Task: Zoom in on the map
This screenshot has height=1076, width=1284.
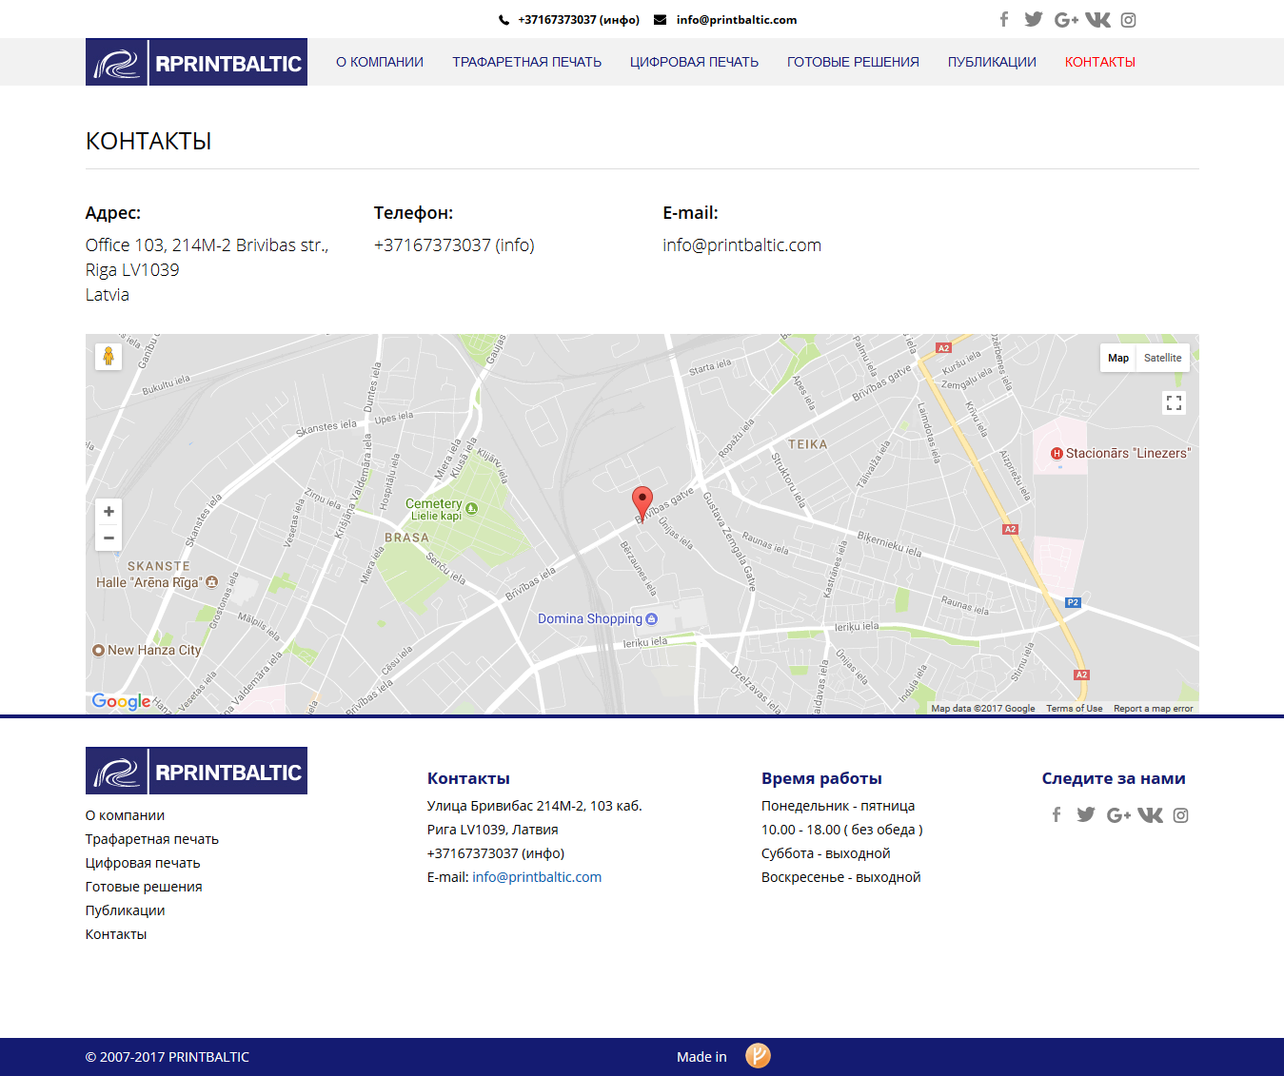Action: pos(109,512)
